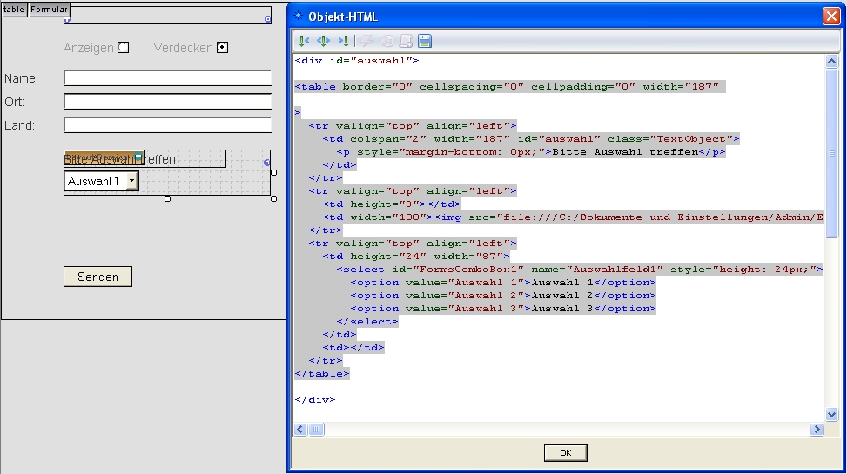Switch to the Formular tab
The image size is (847, 474).
pyautogui.click(x=50, y=10)
